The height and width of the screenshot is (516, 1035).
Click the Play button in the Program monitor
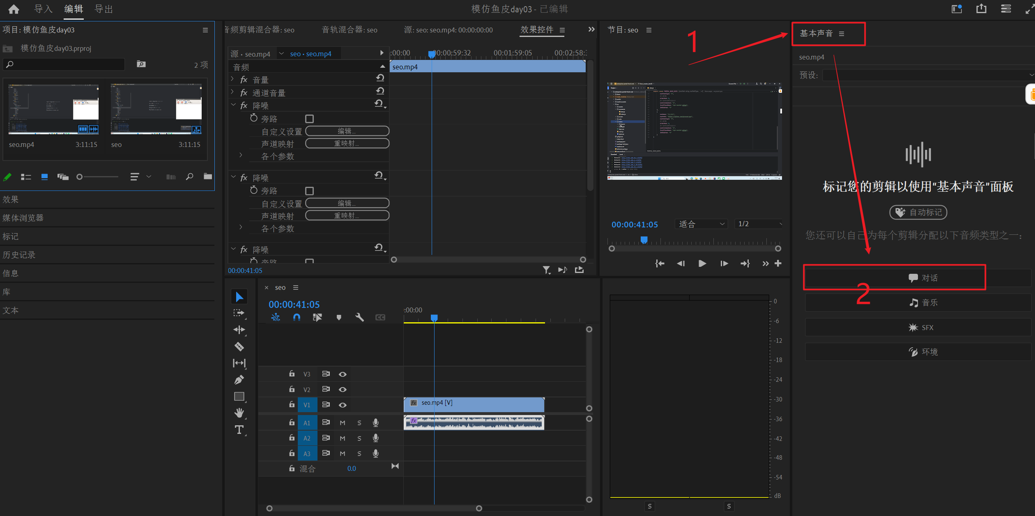[702, 264]
